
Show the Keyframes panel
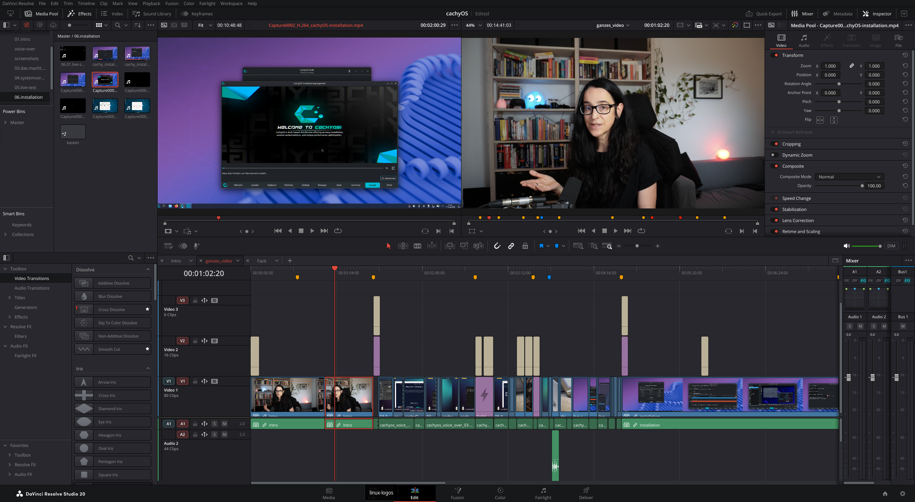coord(196,14)
